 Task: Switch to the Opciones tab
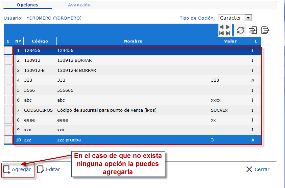click(x=27, y=5)
